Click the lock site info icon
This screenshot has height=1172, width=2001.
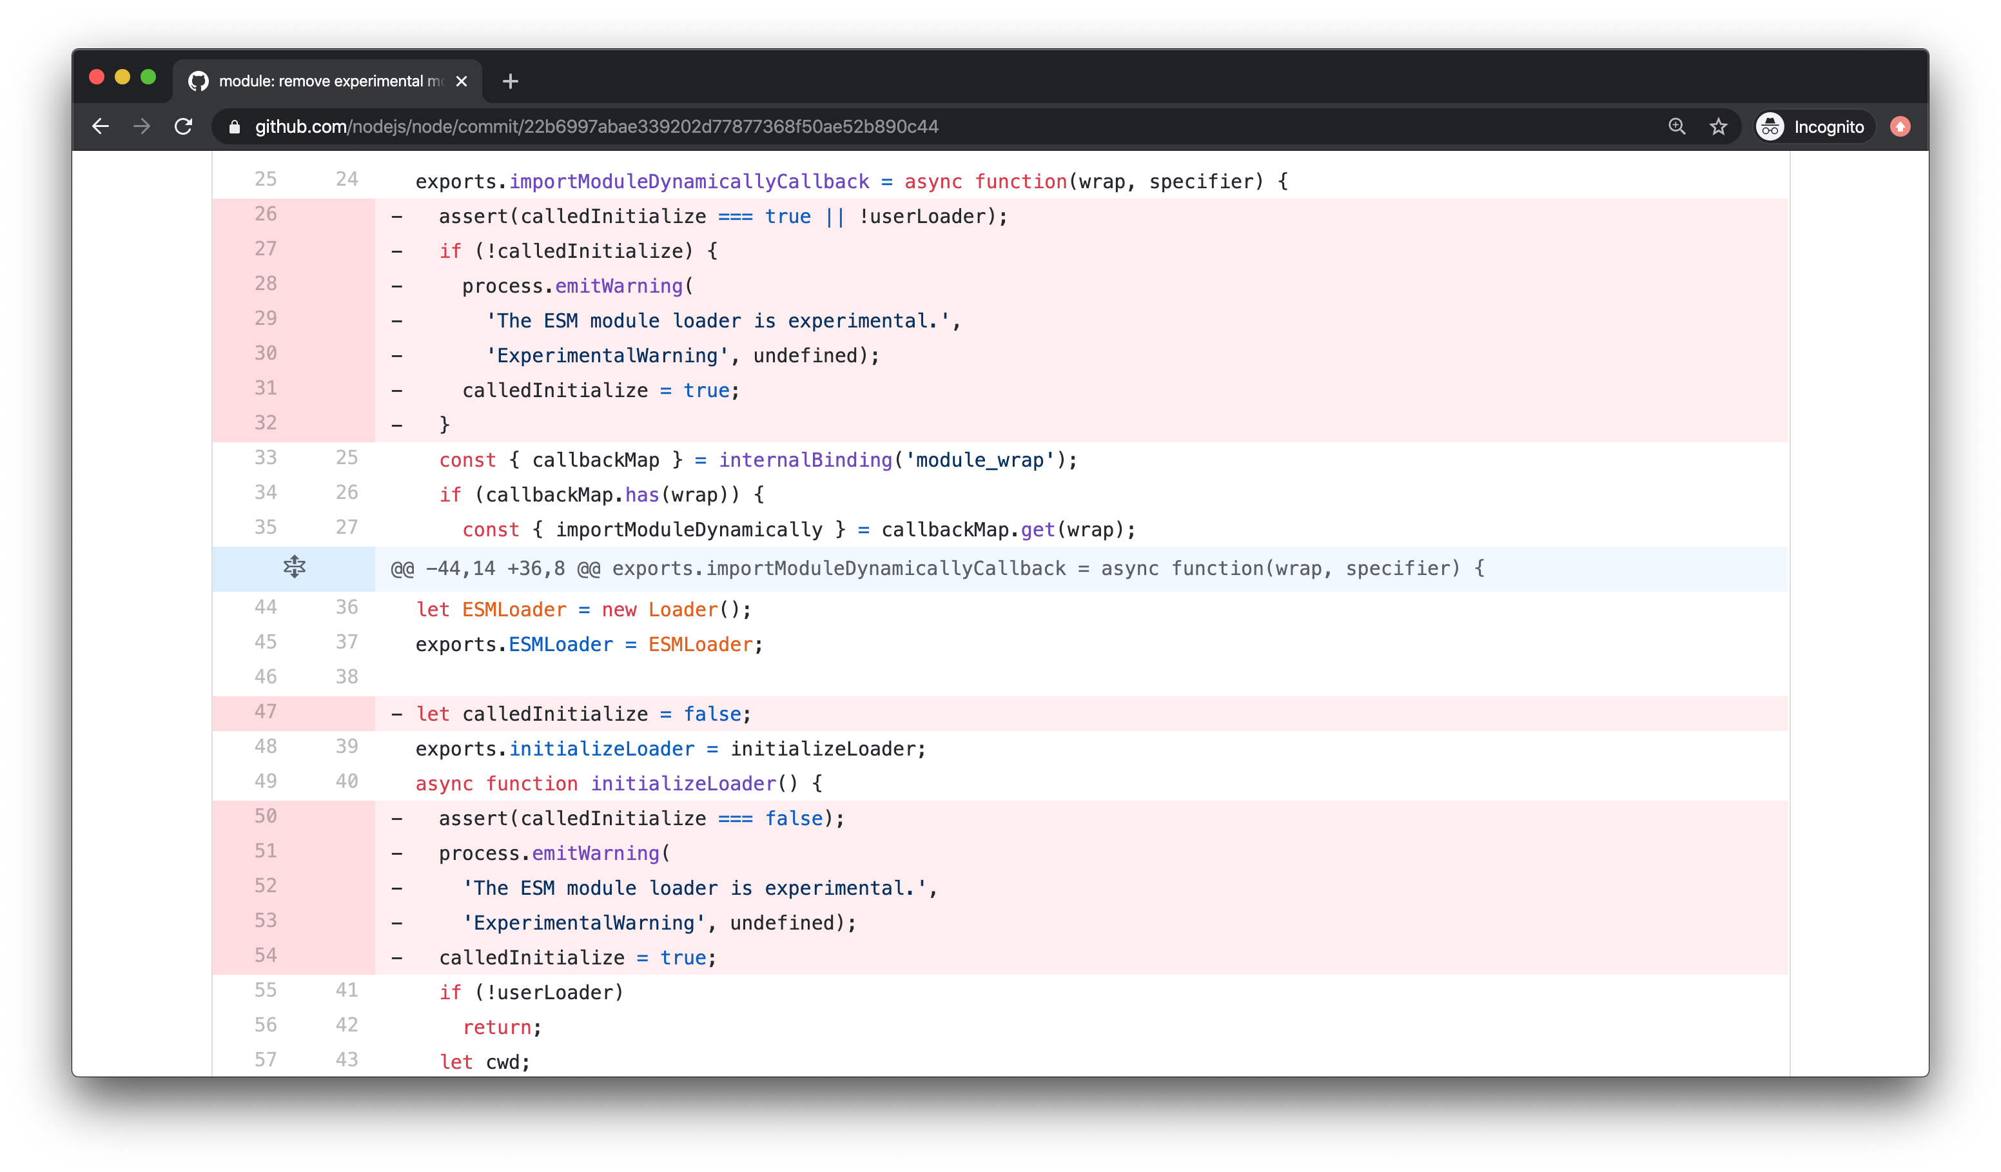(234, 127)
